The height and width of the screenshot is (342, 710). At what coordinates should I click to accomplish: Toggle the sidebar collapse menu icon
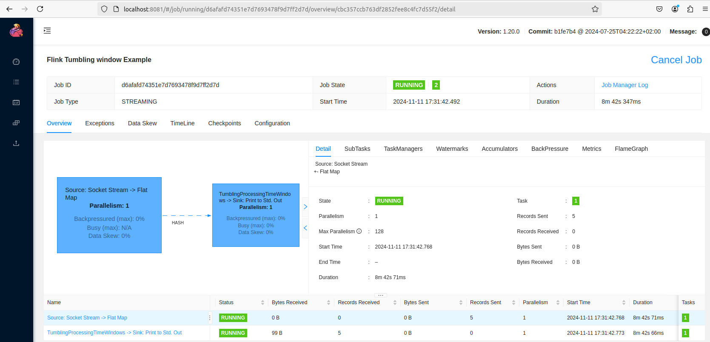click(47, 31)
